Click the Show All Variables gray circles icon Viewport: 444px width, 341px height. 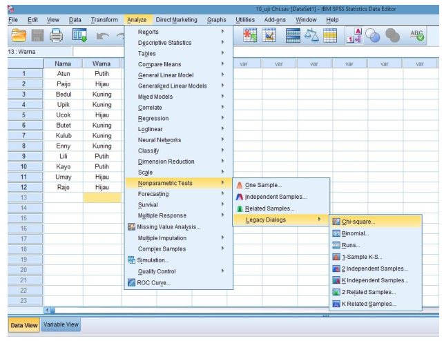click(x=392, y=36)
